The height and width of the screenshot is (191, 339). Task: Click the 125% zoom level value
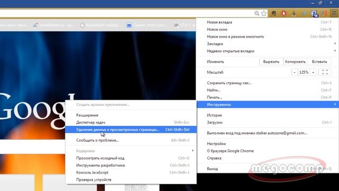pos(304,72)
